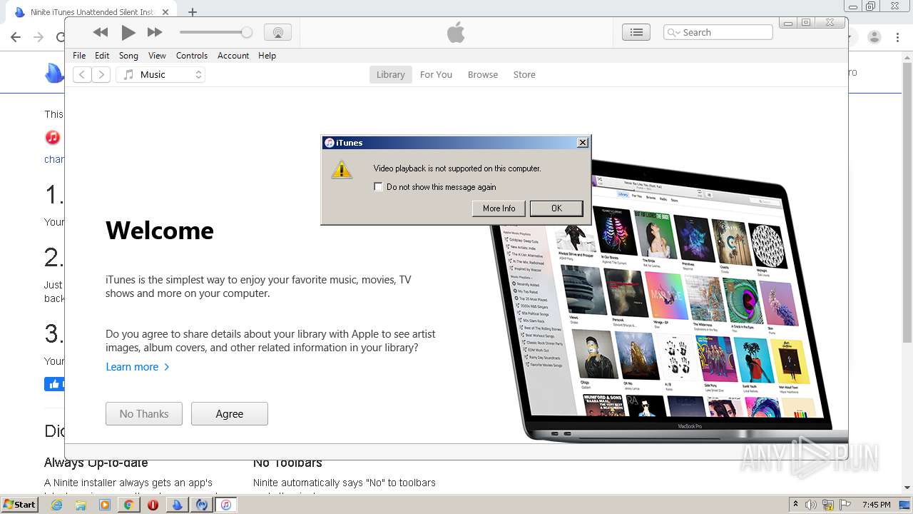Click More Info in the iTunes dialog
The height and width of the screenshot is (514, 913).
(x=499, y=208)
